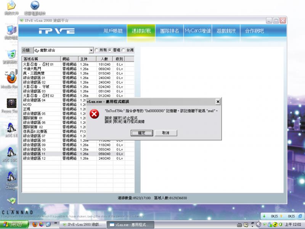The image size is (305, 229).
Task: Click the red error icon in the dialog
Action: point(95,114)
